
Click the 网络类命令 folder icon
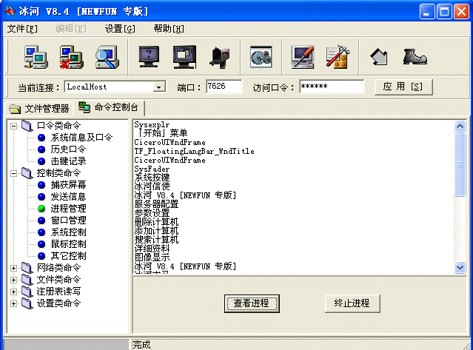coord(27,268)
